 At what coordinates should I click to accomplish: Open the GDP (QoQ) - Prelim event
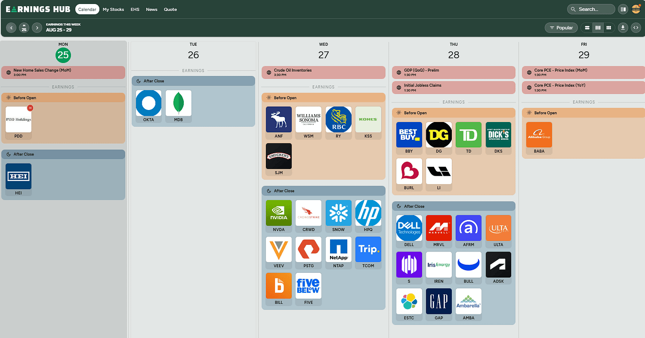[x=454, y=72]
